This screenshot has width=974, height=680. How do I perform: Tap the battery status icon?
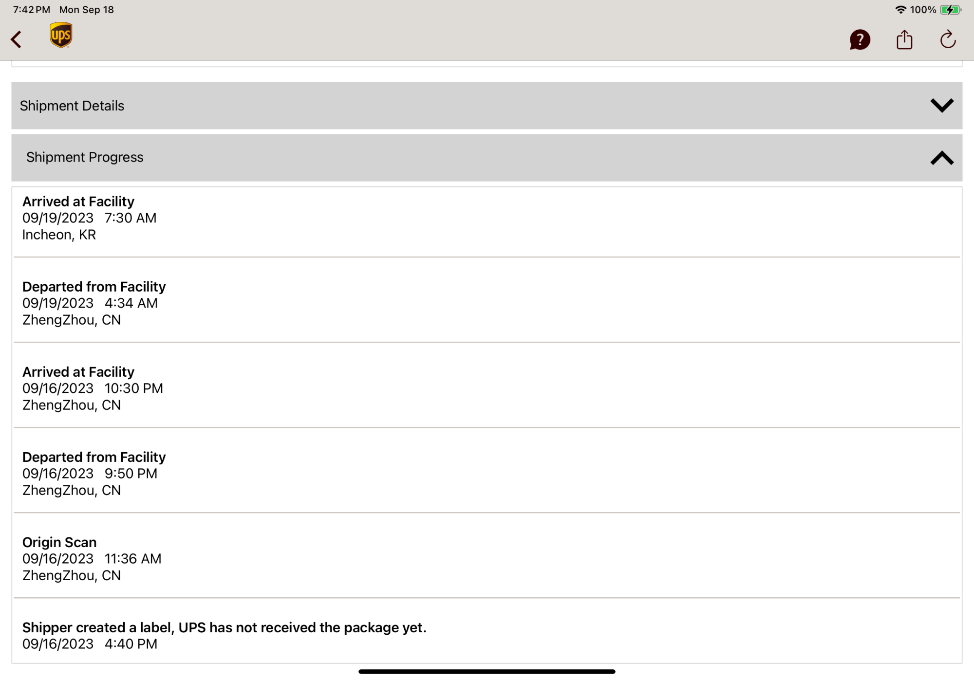951,10
